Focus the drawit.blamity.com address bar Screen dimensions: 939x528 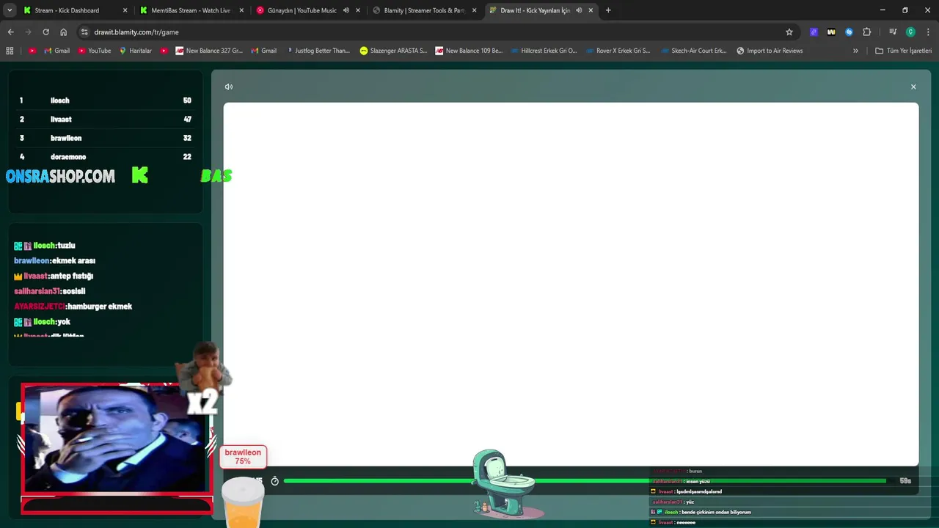click(433, 32)
